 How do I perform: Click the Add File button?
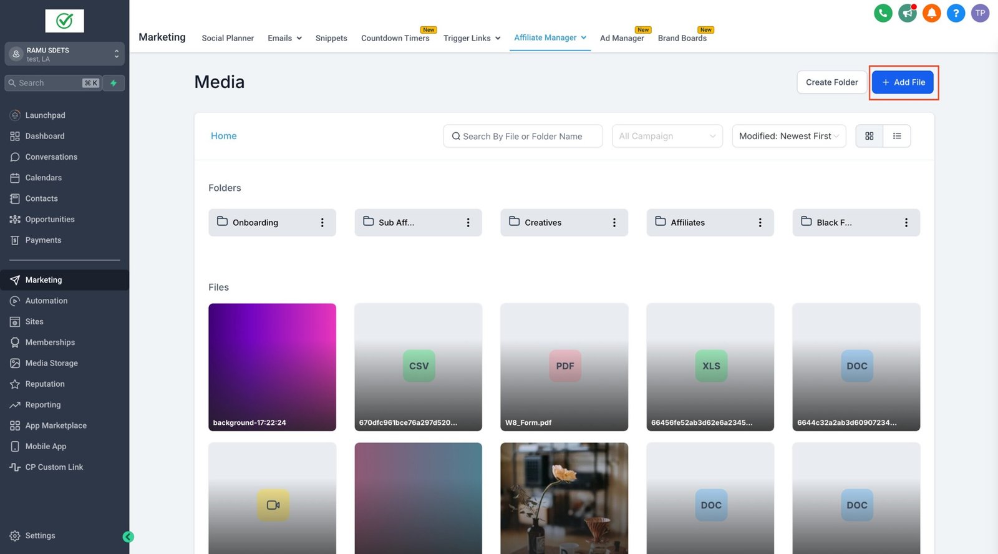tap(903, 82)
